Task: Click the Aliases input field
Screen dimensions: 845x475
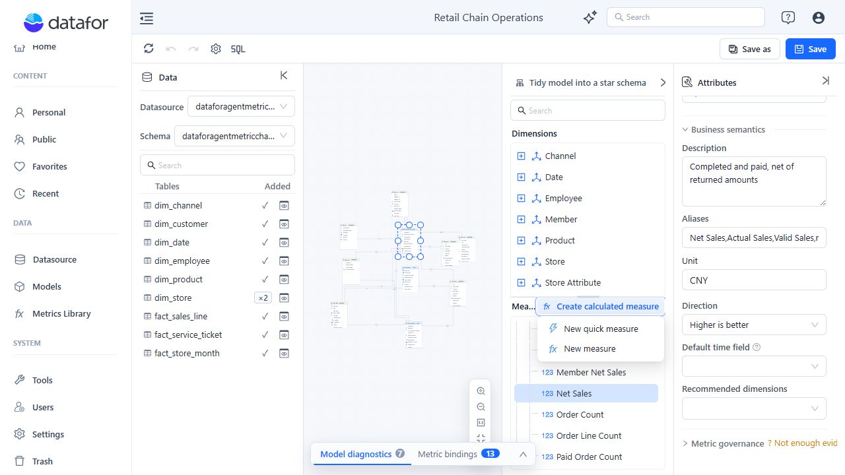Action: (x=754, y=237)
